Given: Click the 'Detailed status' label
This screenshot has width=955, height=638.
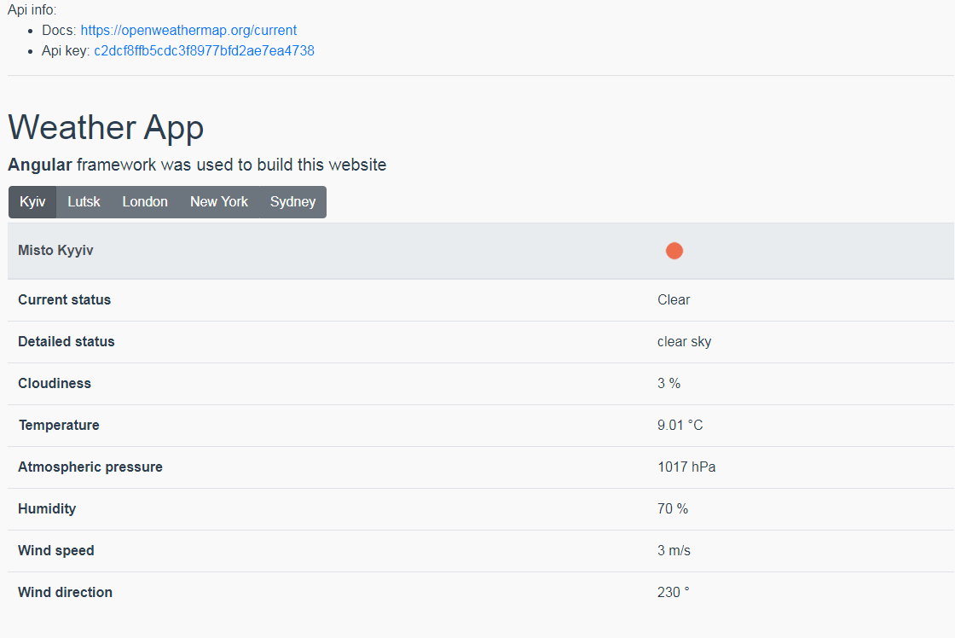Looking at the screenshot, I should point(67,341).
